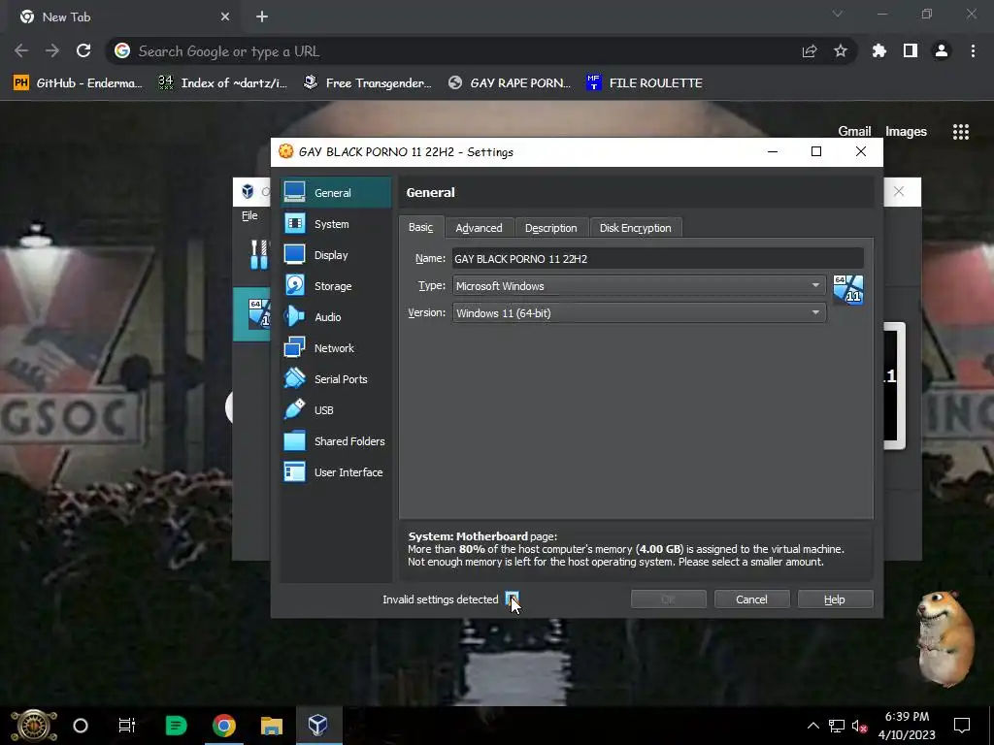Click the Chrome forward arrow
Screen dimensions: 994x745
click(52, 50)
